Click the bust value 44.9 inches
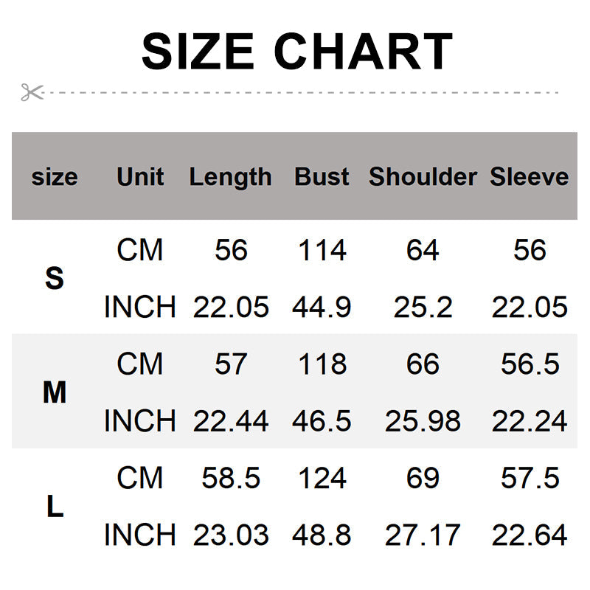The image size is (590, 590). pyautogui.click(x=322, y=307)
